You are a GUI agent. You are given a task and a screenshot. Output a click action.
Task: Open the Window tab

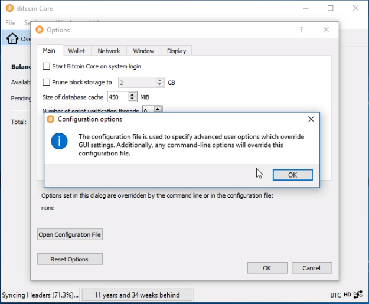point(143,51)
